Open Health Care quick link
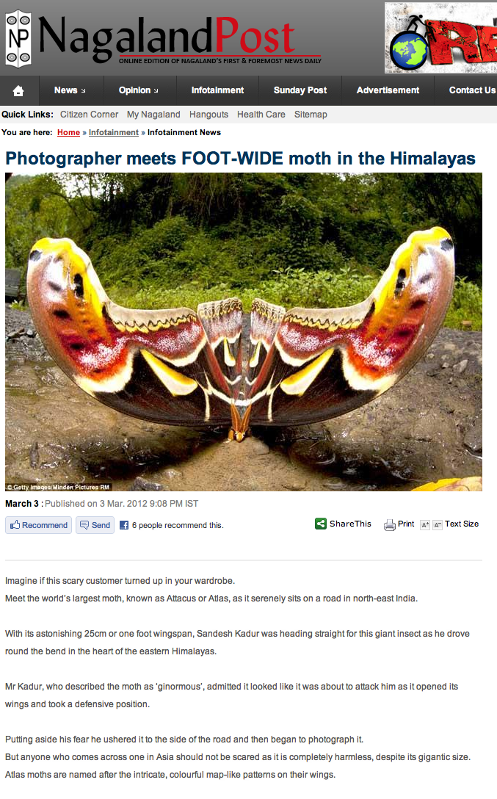497x799 pixels. click(x=261, y=115)
